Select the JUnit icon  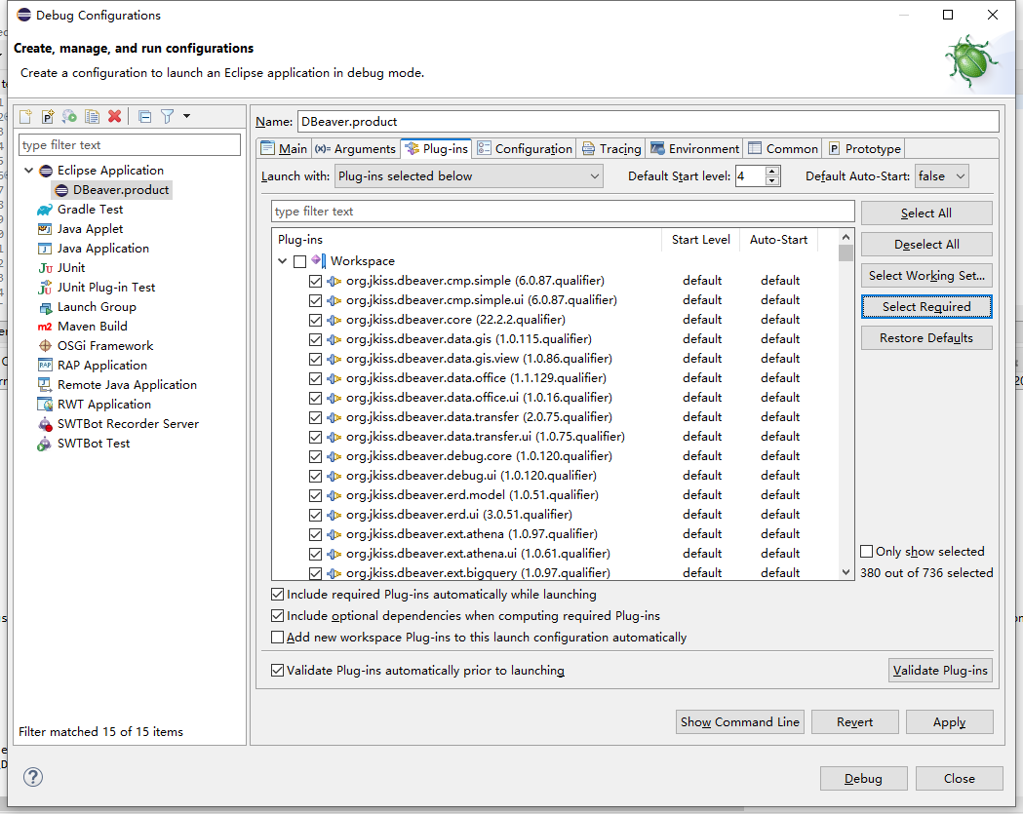(x=44, y=268)
